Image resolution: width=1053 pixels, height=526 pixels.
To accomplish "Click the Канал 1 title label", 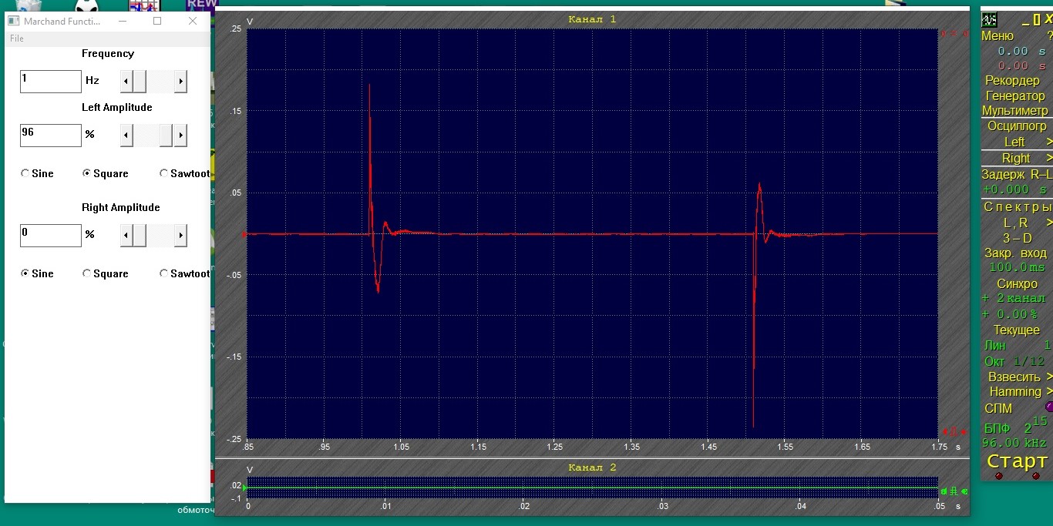I will tap(592, 19).
